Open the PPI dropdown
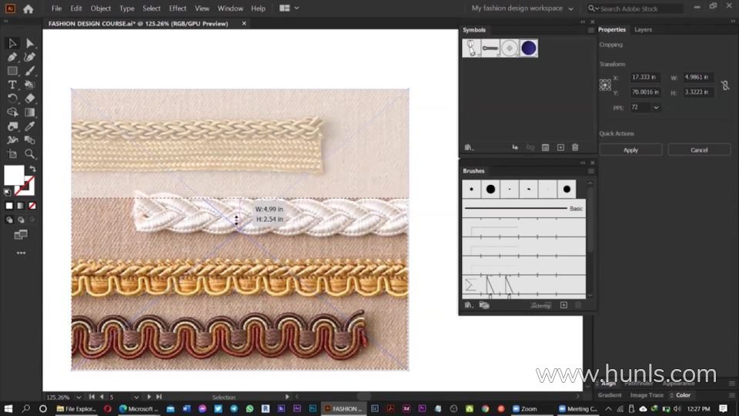This screenshot has width=739, height=416. [x=656, y=108]
